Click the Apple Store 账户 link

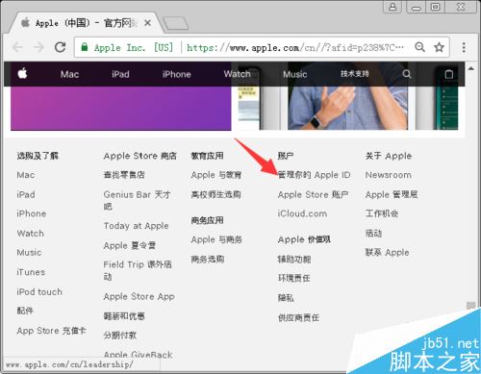pyautogui.click(x=313, y=194)
